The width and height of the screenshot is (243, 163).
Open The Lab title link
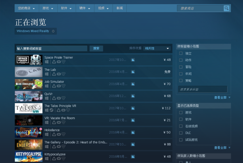tap(50, 70)
